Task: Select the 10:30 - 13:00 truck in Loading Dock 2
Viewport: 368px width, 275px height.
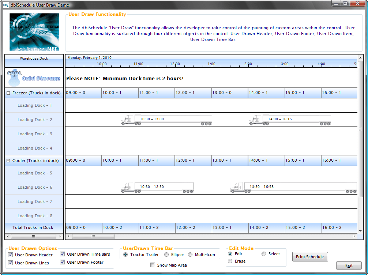Action: point(166,120)
